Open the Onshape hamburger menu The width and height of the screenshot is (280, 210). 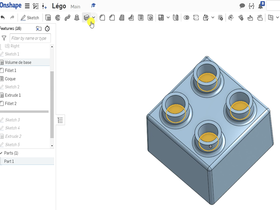click(x=27, y=6)
